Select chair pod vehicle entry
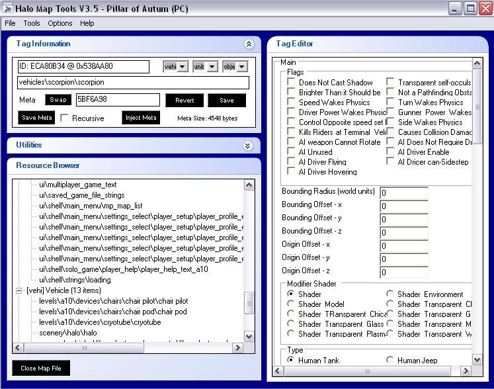This screenshot has width=494, height=389. point(113,312)
